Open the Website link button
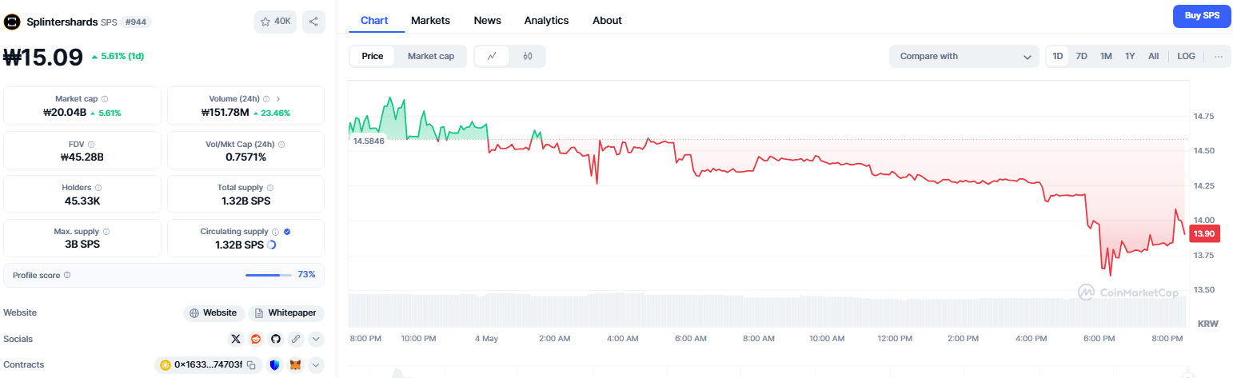 click(213, 313)
